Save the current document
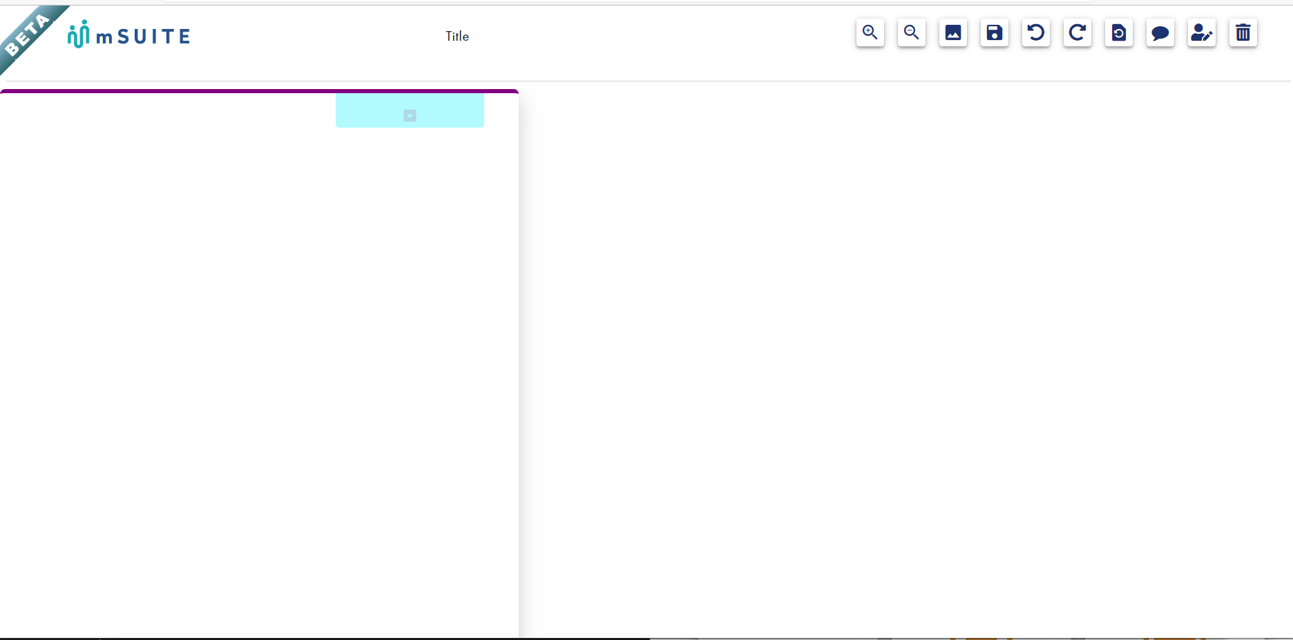This screenshot has width=1293, height=640. (995, 32)
